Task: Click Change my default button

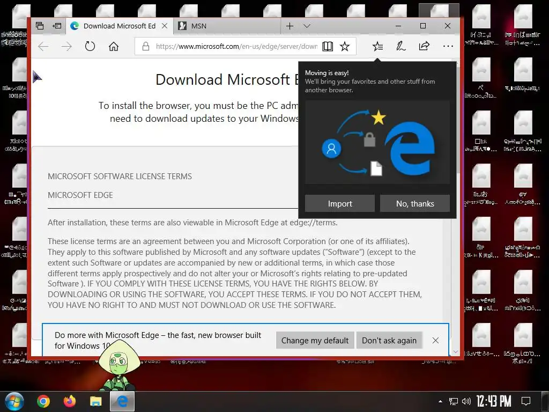Action: [x=315, y=341]
